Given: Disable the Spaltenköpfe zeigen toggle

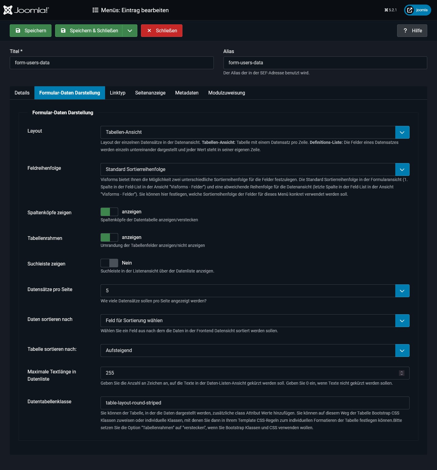Looking at the screenshot, I should pyautogui.click(x=109, y=212).
